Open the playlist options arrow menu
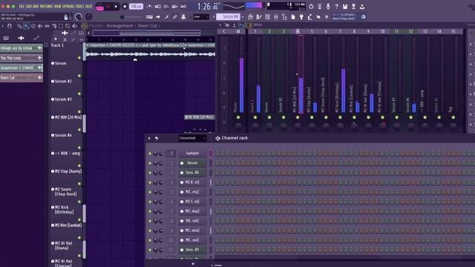The height and width of the screenshot is (267, 475). click(x=3, y=26)
